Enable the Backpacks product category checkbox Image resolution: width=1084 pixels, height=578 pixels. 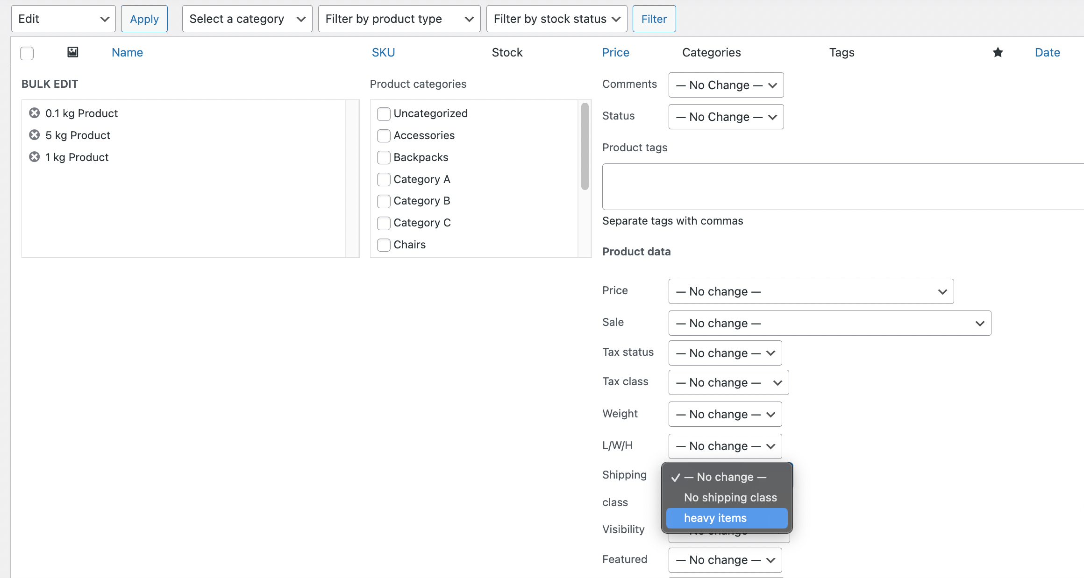tap(383, 157)
